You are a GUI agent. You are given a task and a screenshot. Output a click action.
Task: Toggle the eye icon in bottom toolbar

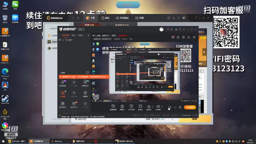(175, 108)
